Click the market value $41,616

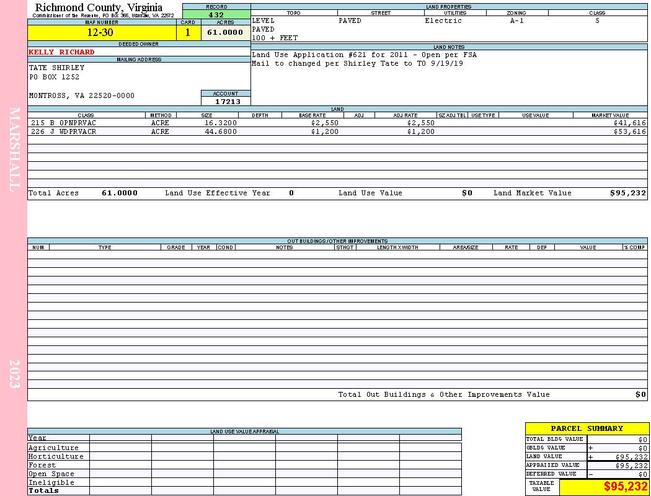[x=630, y=123]
